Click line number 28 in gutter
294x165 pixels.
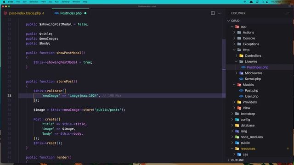coord(9,96)
